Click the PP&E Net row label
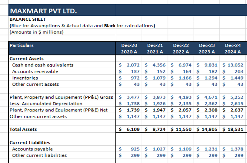 [59, 110]
